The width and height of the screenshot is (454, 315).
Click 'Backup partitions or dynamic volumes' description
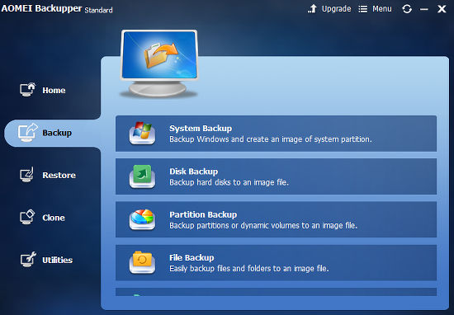[263, 226]
